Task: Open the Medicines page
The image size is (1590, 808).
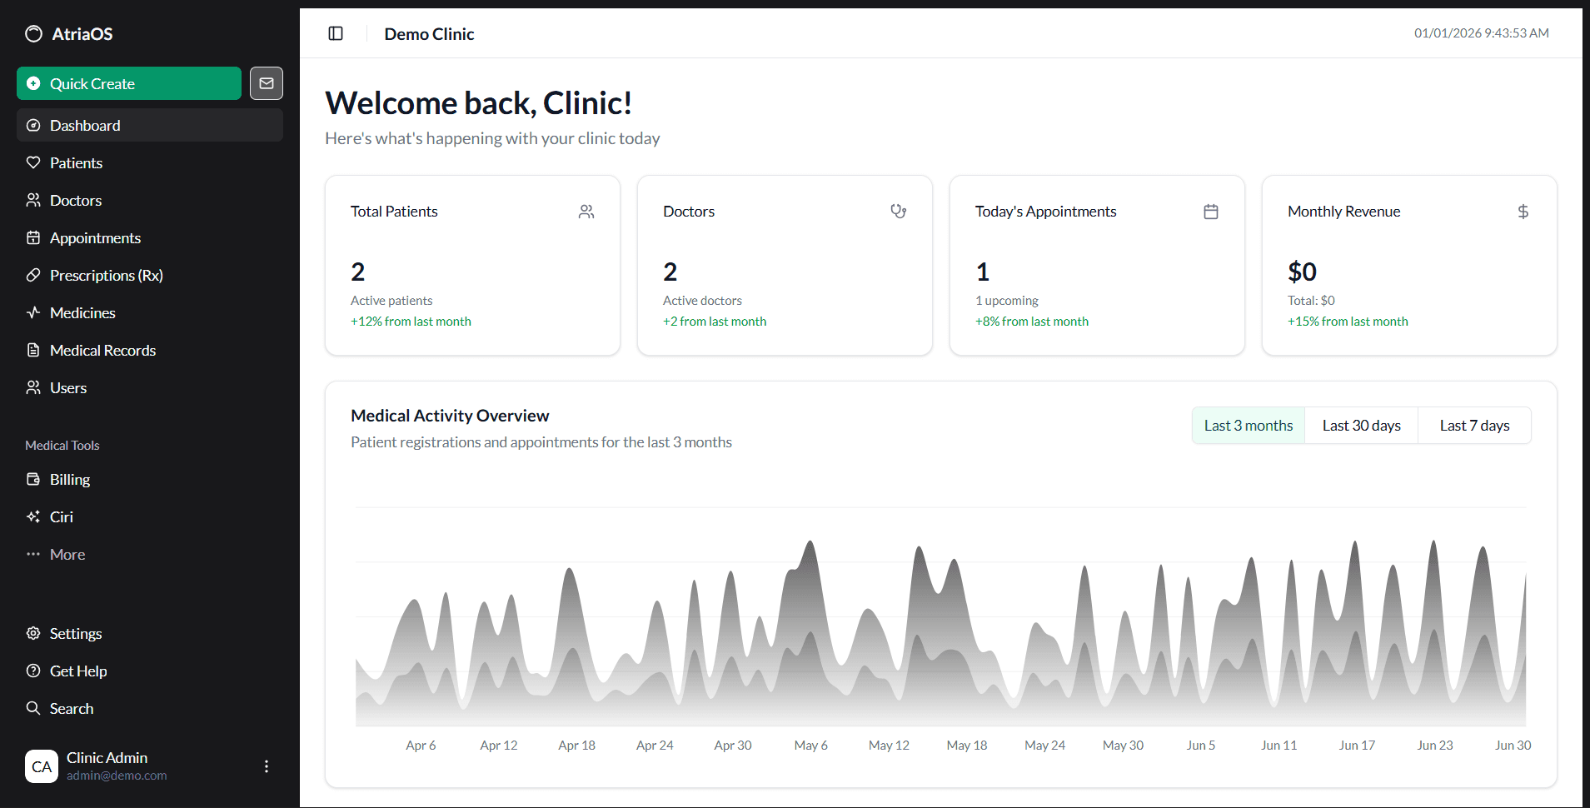Action: [x=82, y=312]
